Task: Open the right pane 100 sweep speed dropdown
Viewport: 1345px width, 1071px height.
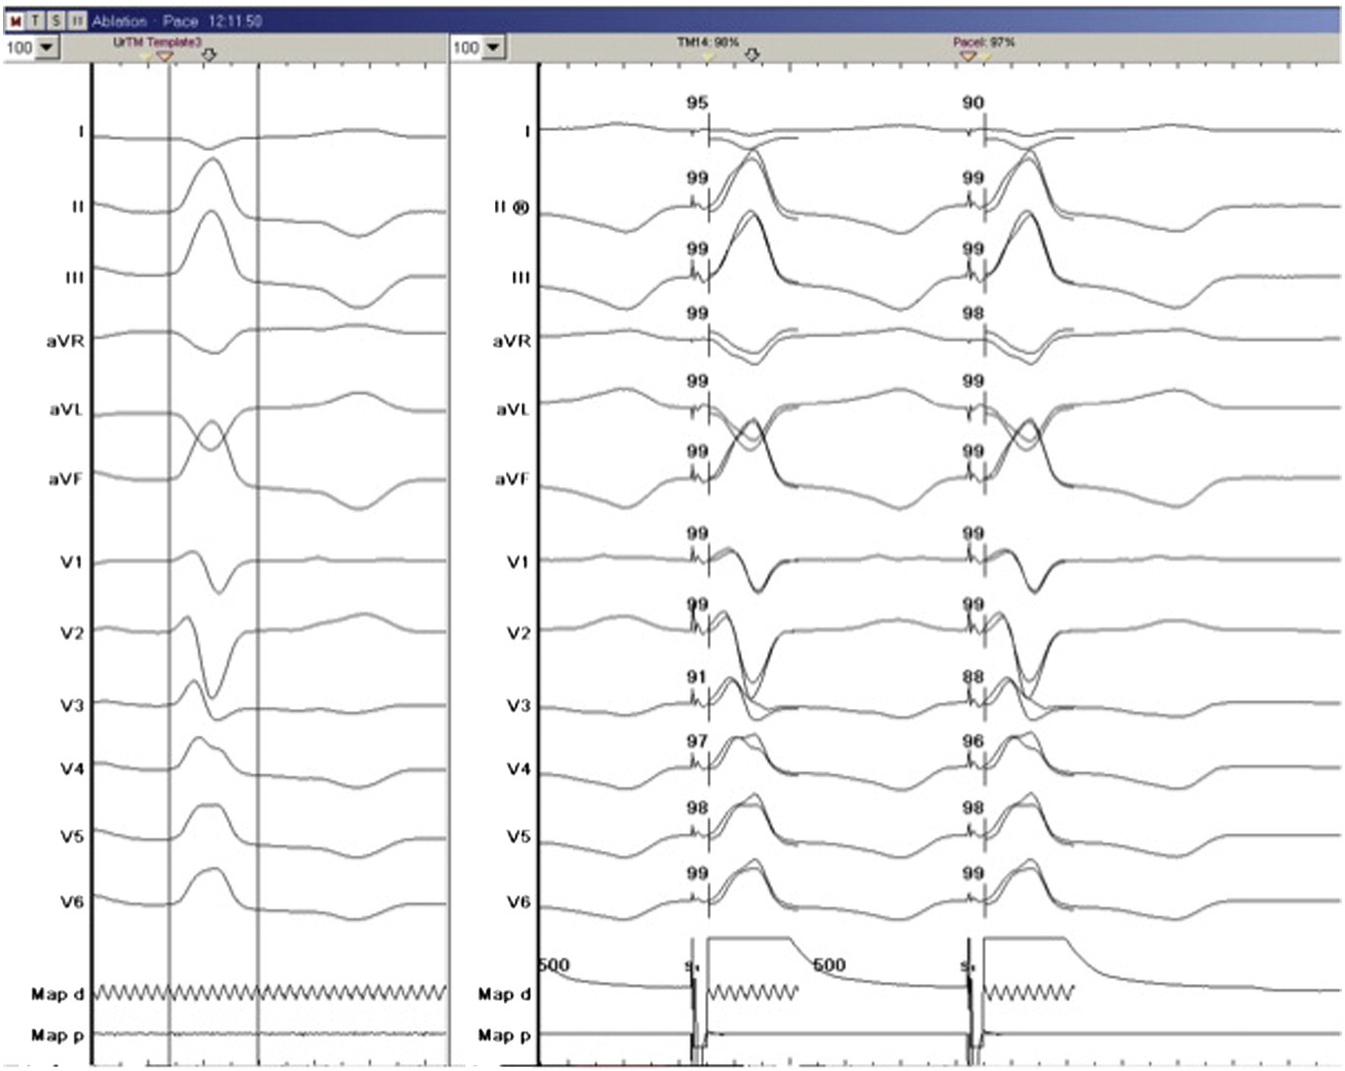Action: (x=493, y=47)
